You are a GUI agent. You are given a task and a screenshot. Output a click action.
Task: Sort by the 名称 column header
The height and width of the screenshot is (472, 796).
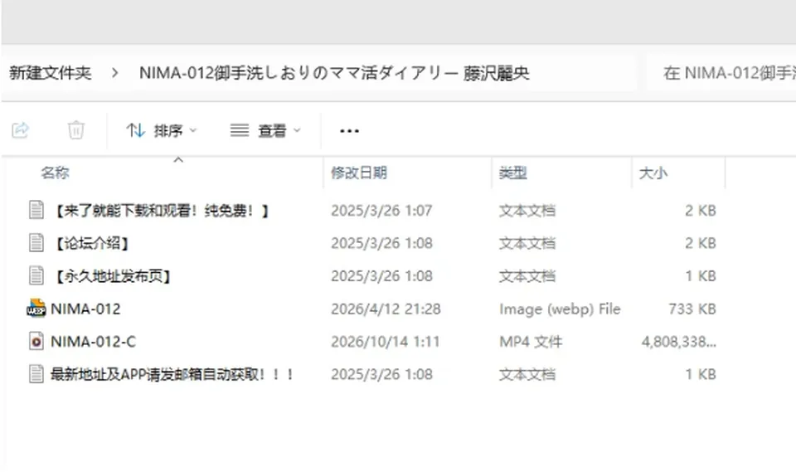click(55, 173)
